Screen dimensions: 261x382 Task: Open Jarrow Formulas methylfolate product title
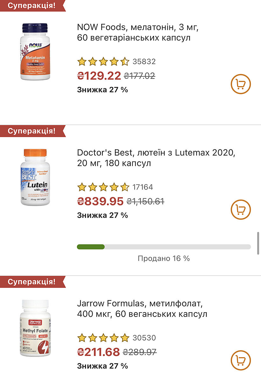(x=142, y=309)
